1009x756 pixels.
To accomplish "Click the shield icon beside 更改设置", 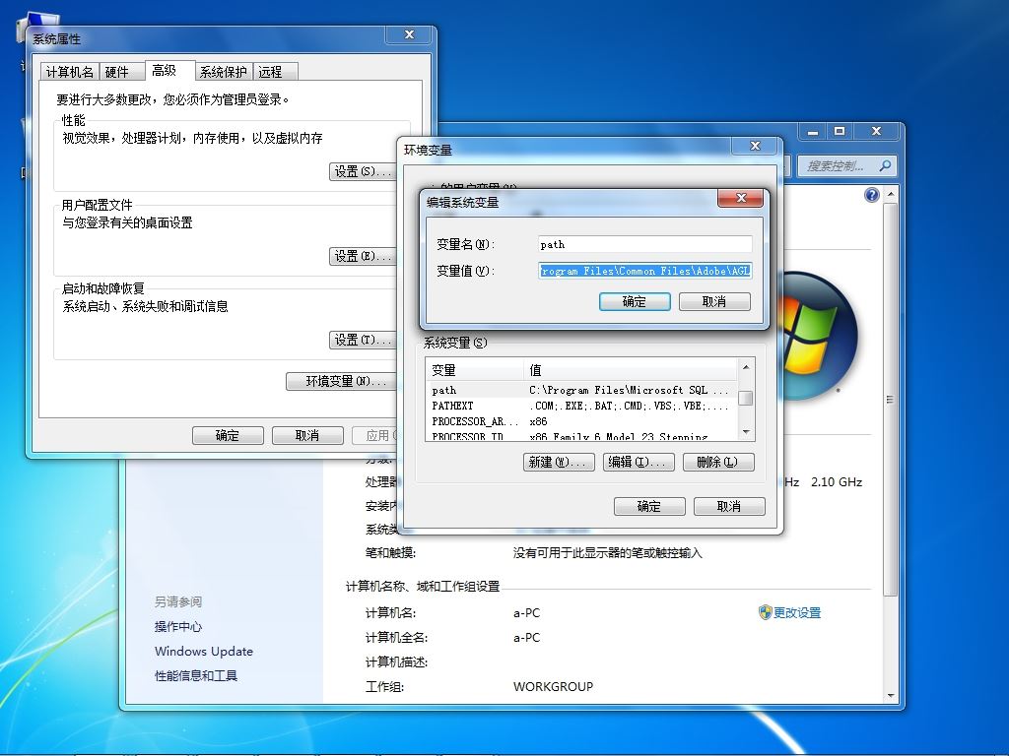I will [765, 612].
